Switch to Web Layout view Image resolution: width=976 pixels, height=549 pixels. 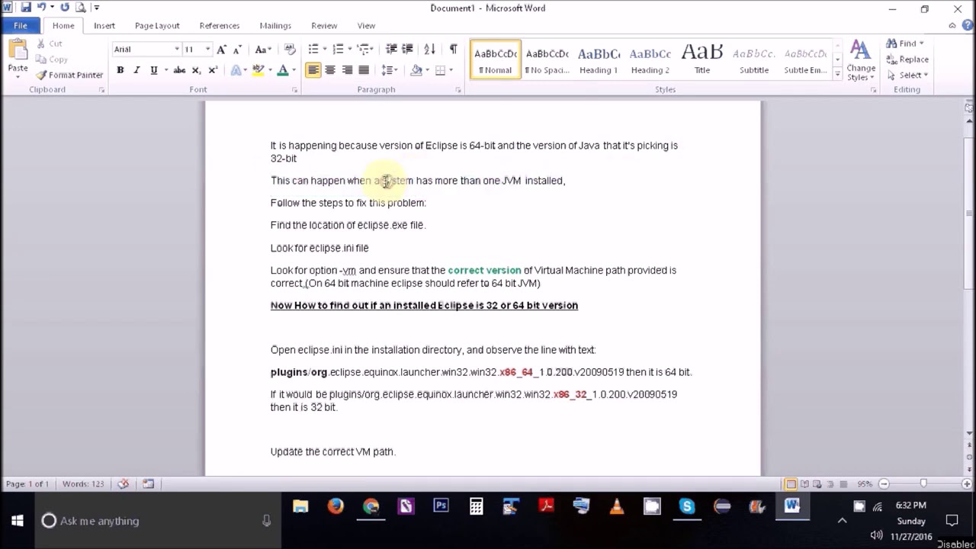pos(817,484)
